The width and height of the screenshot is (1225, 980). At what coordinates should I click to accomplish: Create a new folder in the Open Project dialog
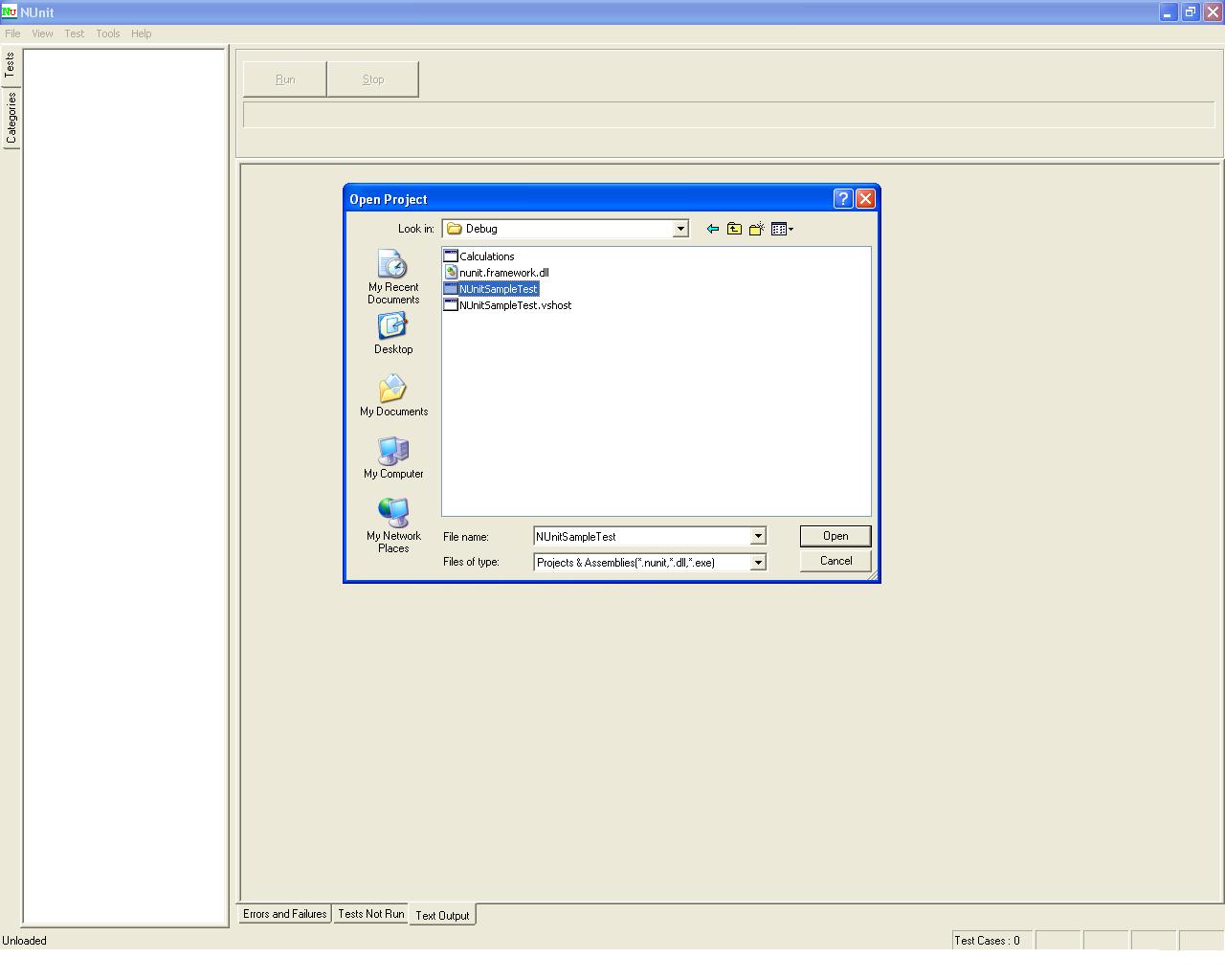coord(756,229)
